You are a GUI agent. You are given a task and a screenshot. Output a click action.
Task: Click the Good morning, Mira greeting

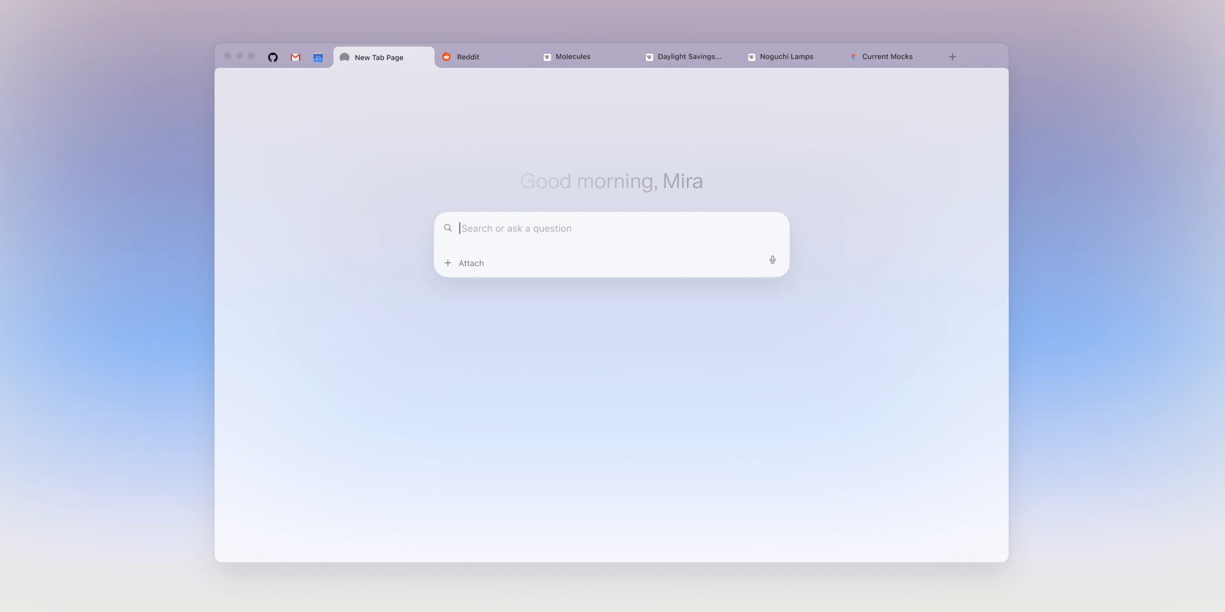(611, 181)
